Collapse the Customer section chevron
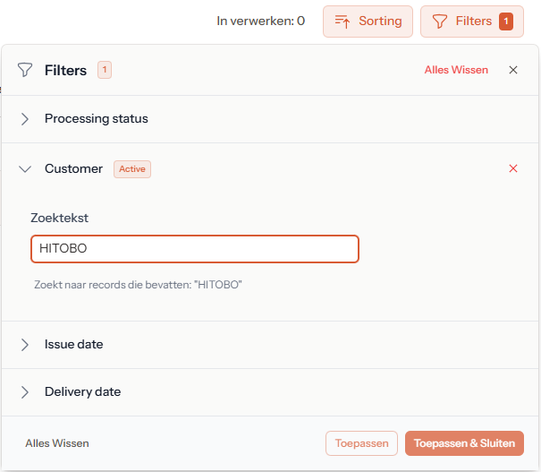 pos(25,168)
